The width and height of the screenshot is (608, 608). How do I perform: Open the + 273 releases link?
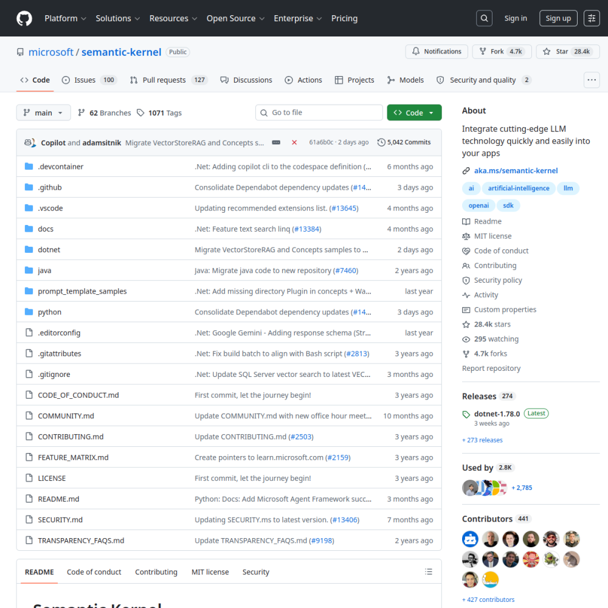pos(482,440)
